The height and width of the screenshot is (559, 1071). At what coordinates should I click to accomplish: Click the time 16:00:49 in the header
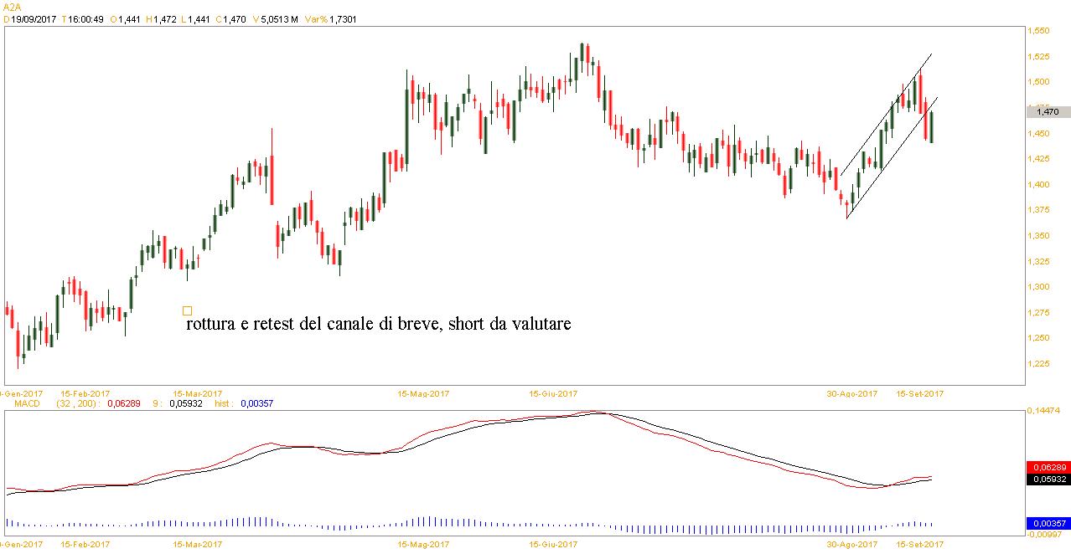tap(86, 19)
